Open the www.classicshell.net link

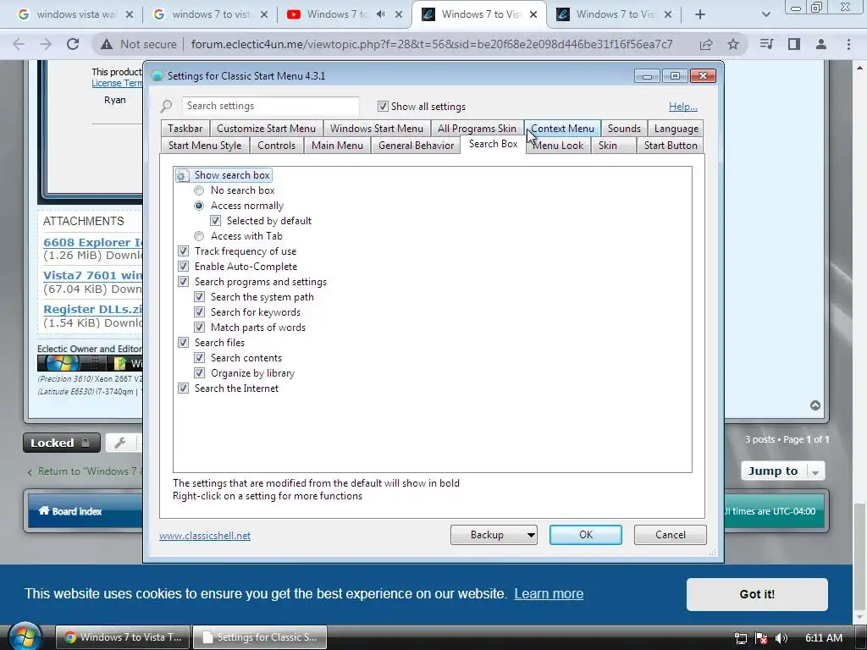point(205,536)
